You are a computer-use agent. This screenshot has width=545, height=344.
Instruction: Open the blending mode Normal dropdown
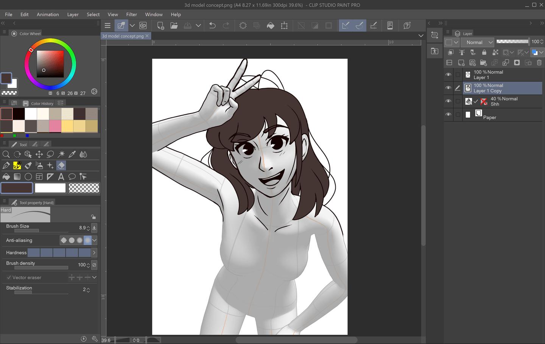pyautogui.click(x=477, y=42)
